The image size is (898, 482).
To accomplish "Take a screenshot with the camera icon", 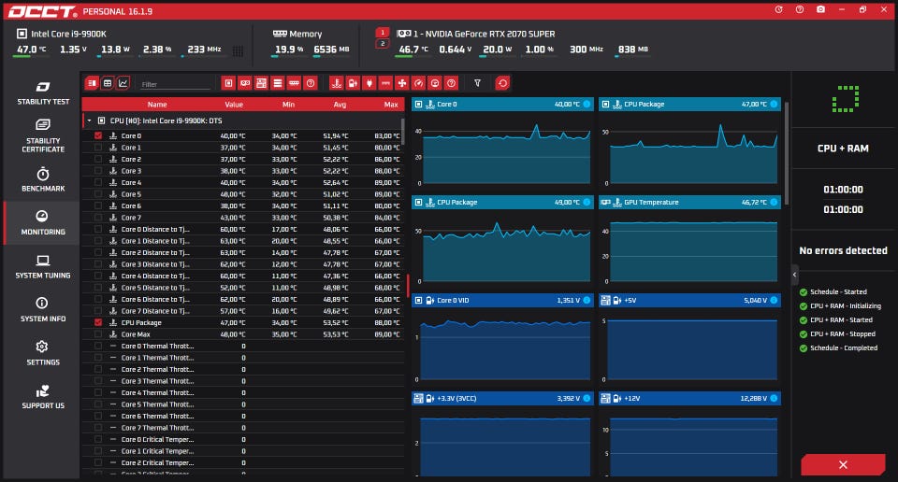I will 820,9.
